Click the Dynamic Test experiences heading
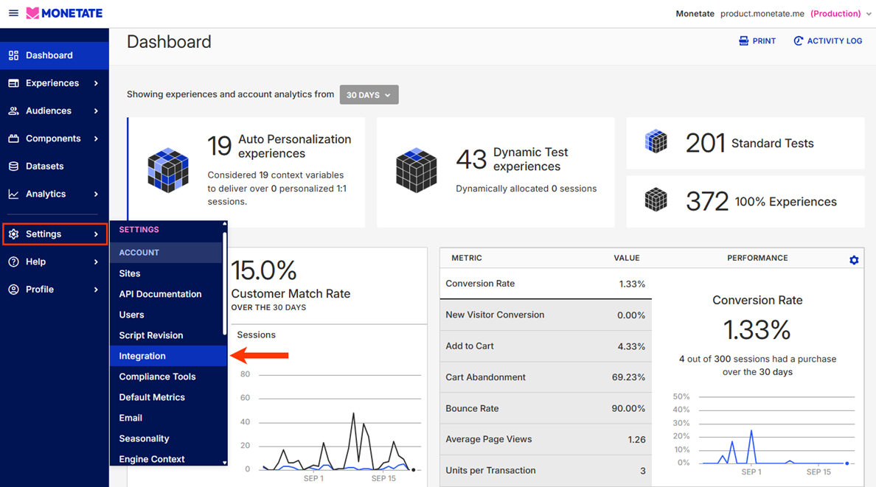This screenshot has width=876, height=487. coord(530,159)
